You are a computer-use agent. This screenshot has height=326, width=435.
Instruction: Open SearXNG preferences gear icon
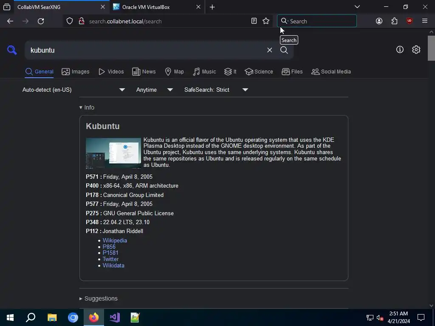tap(416, 50)
